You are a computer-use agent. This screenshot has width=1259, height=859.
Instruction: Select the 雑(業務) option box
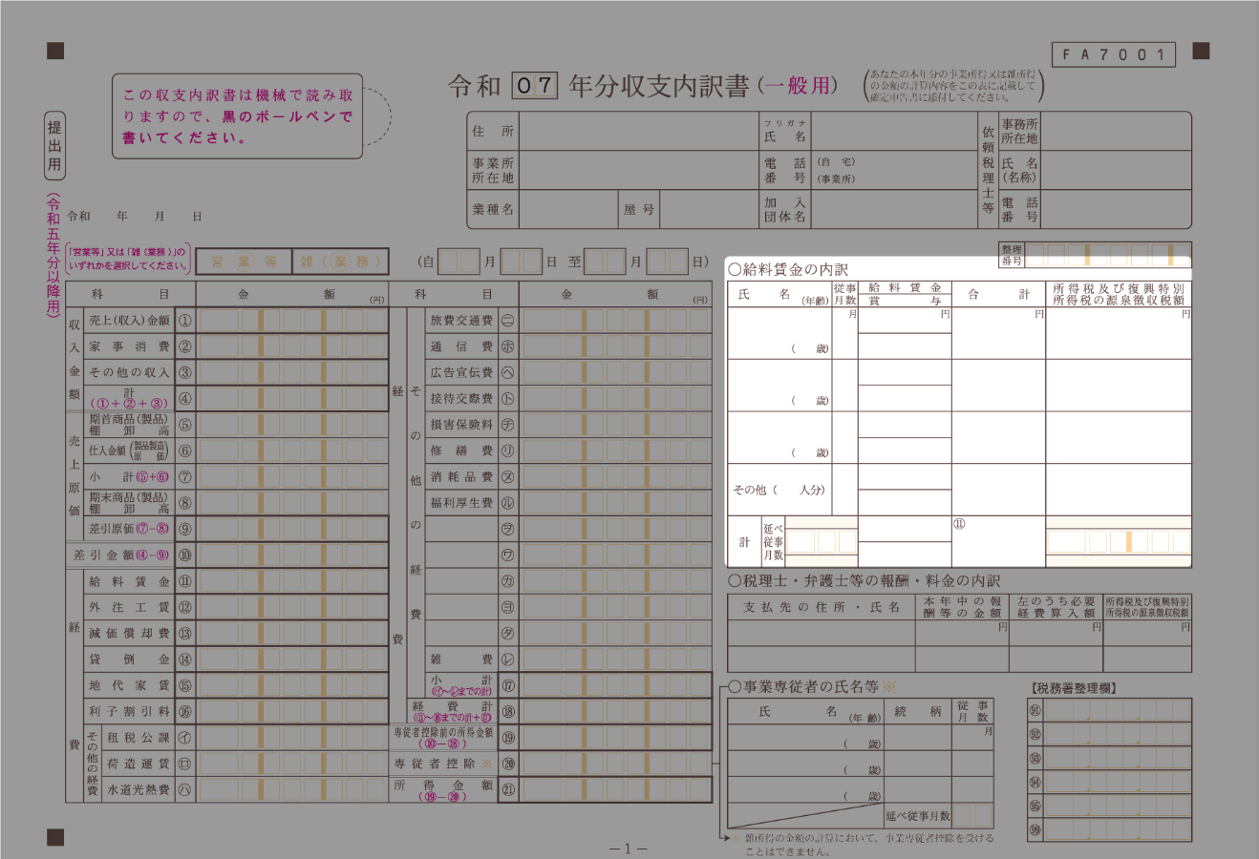click(x=340, y=262)
